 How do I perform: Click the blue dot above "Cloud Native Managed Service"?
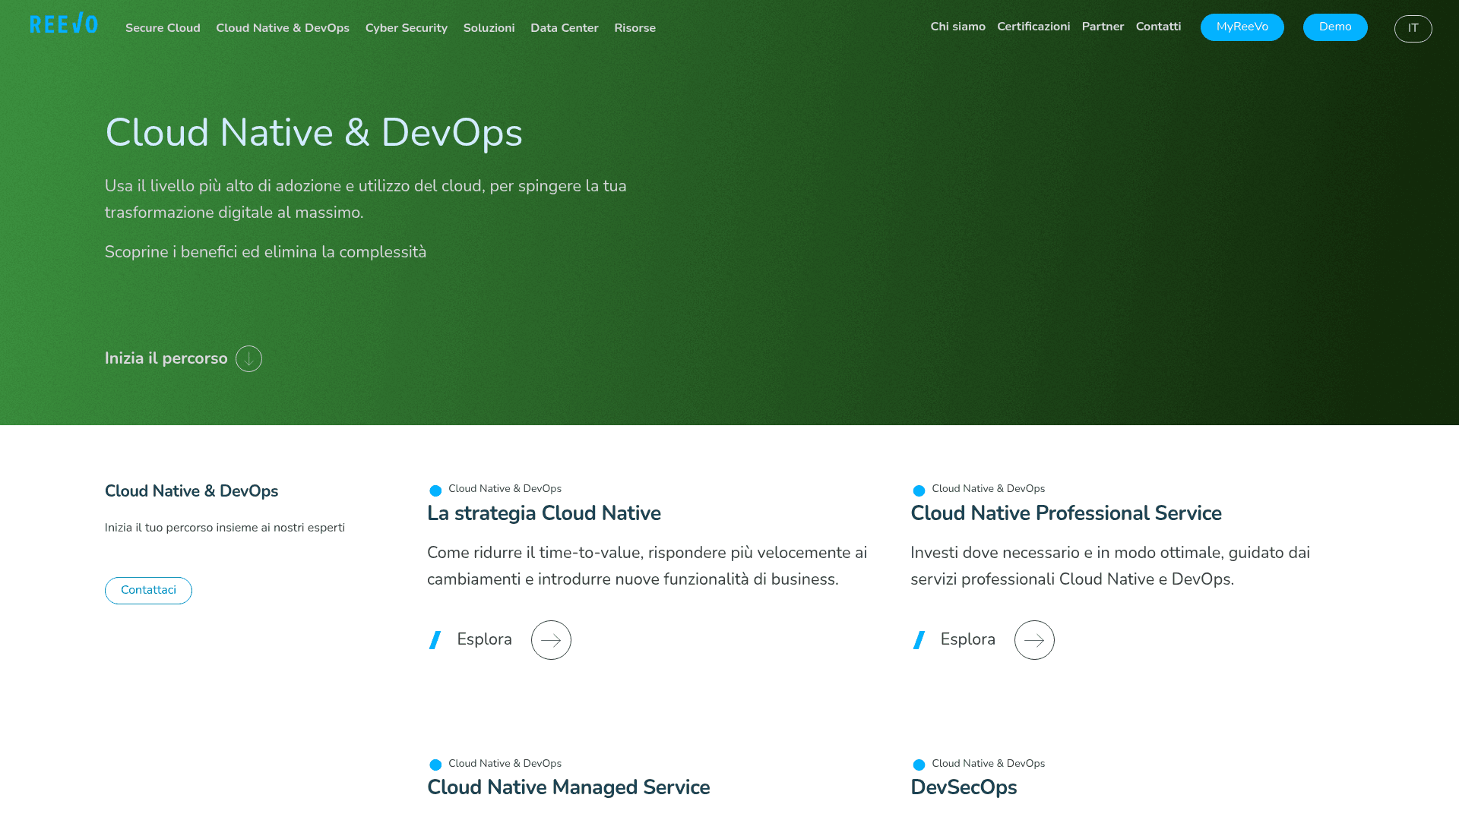coord(434,765)
